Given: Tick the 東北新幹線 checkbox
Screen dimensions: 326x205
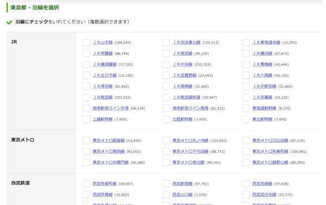Looking at the screenshot, I should [246, 119].
